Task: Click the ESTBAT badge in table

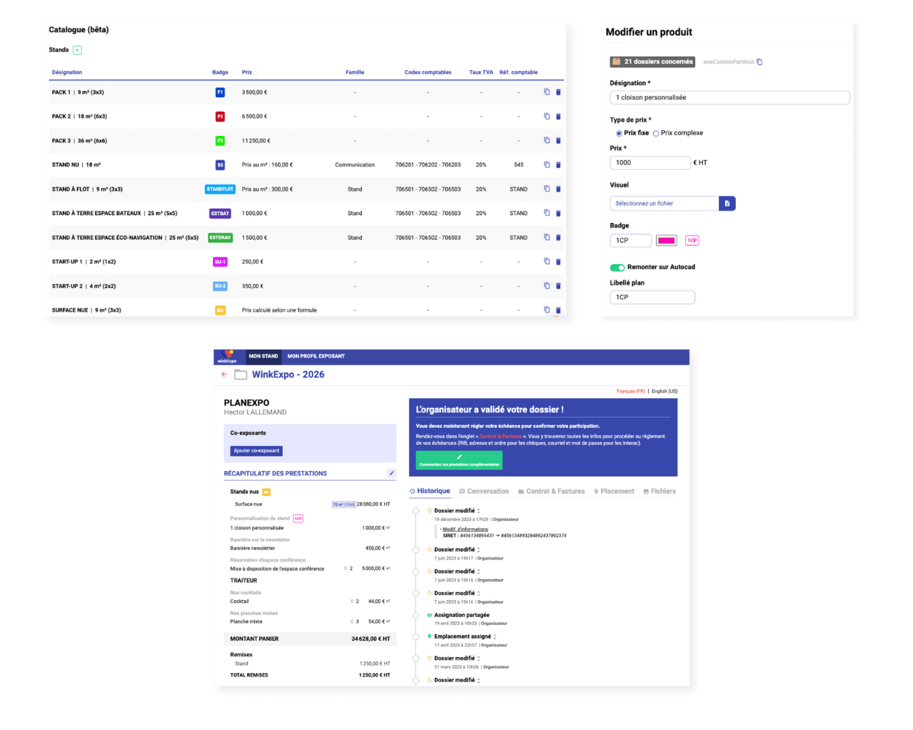Action: pyautogui.click(x=220, y=214)
